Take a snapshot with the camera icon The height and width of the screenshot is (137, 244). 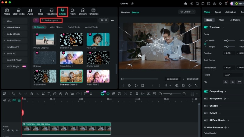183,86
